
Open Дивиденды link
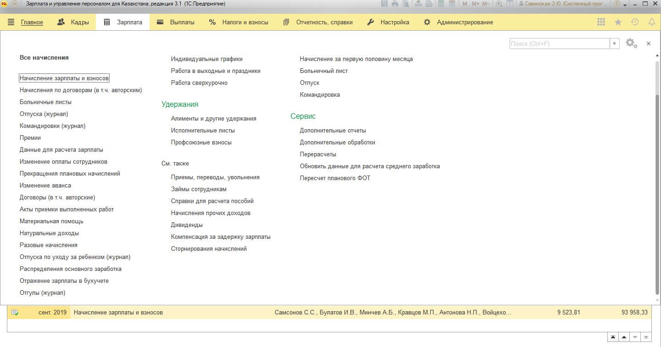point(187,225)
